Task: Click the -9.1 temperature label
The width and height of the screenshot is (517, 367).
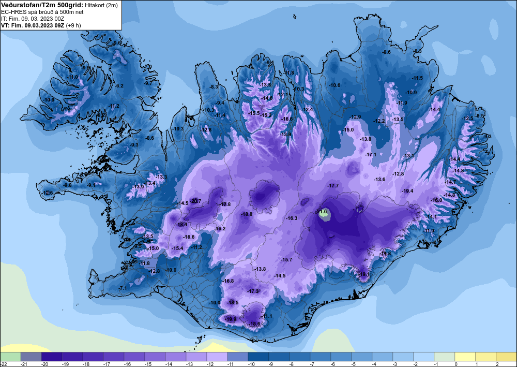Action: [x=90, y=185]
